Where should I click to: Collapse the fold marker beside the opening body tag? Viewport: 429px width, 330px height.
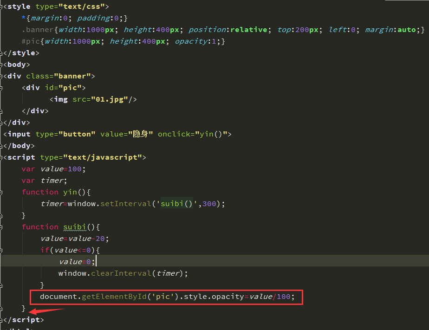coord(1,65)
